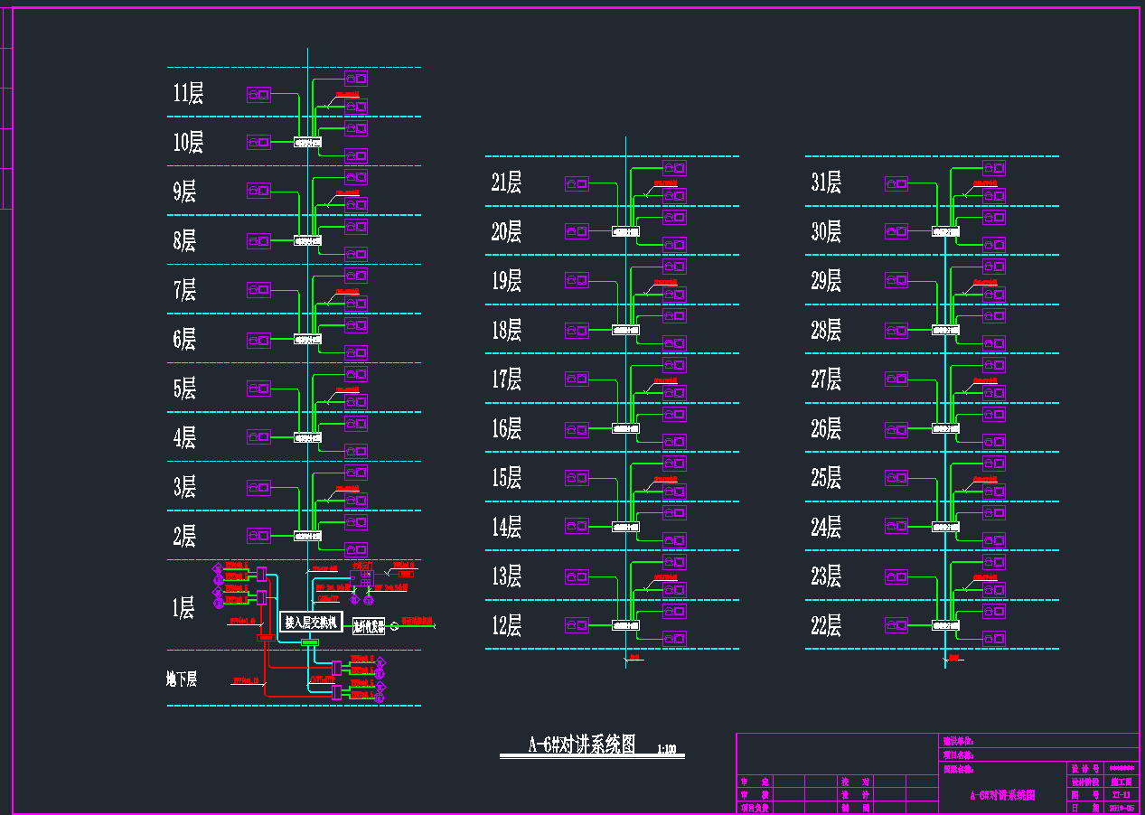The width and height of the screenshot is (1145, 815).
Task: Click the 项目负责 cell
Action: click(756, 808)
